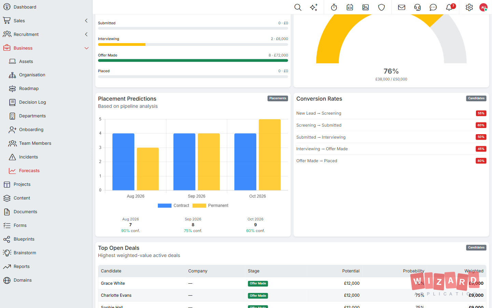Viewport: 492px width, 308px height.
Task: Click Offer Made badge for Charlotte Evans
Action: (x=258, y=296)
